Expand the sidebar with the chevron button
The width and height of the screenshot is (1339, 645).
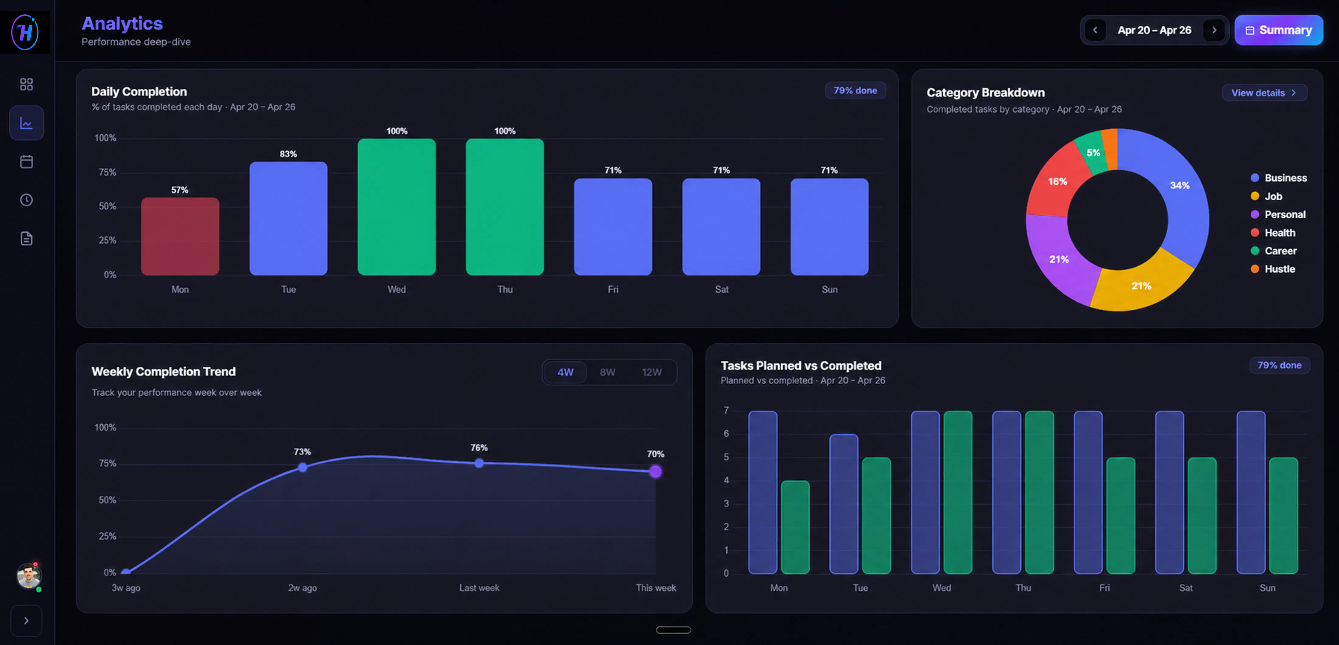tap(26, 621)
